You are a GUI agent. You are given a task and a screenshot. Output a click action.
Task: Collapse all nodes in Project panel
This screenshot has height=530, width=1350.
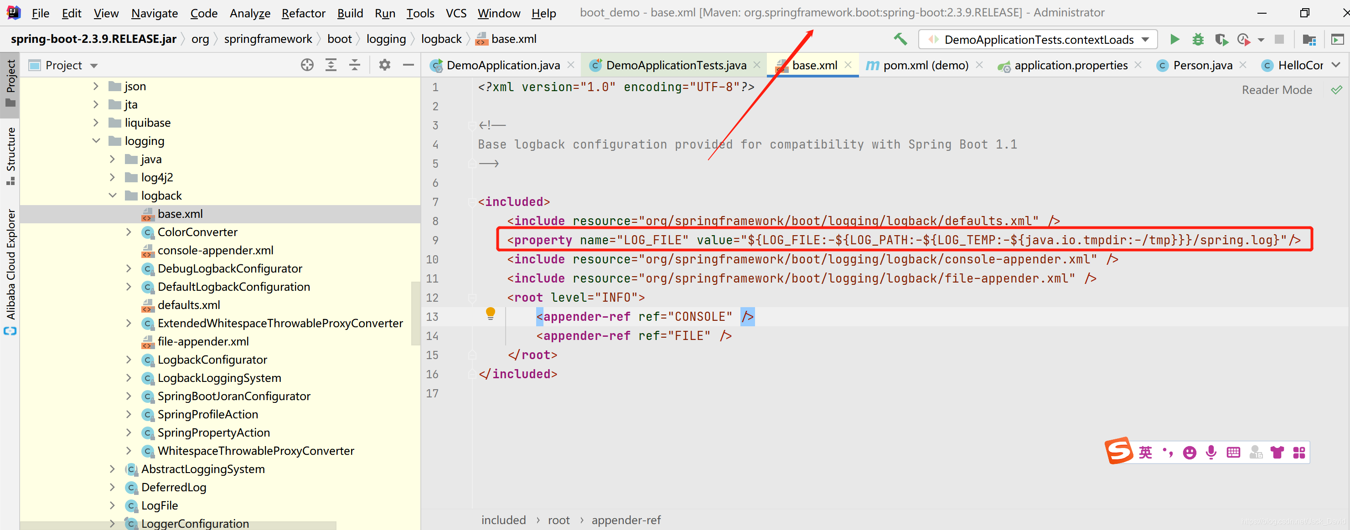(x=354, y=65)
